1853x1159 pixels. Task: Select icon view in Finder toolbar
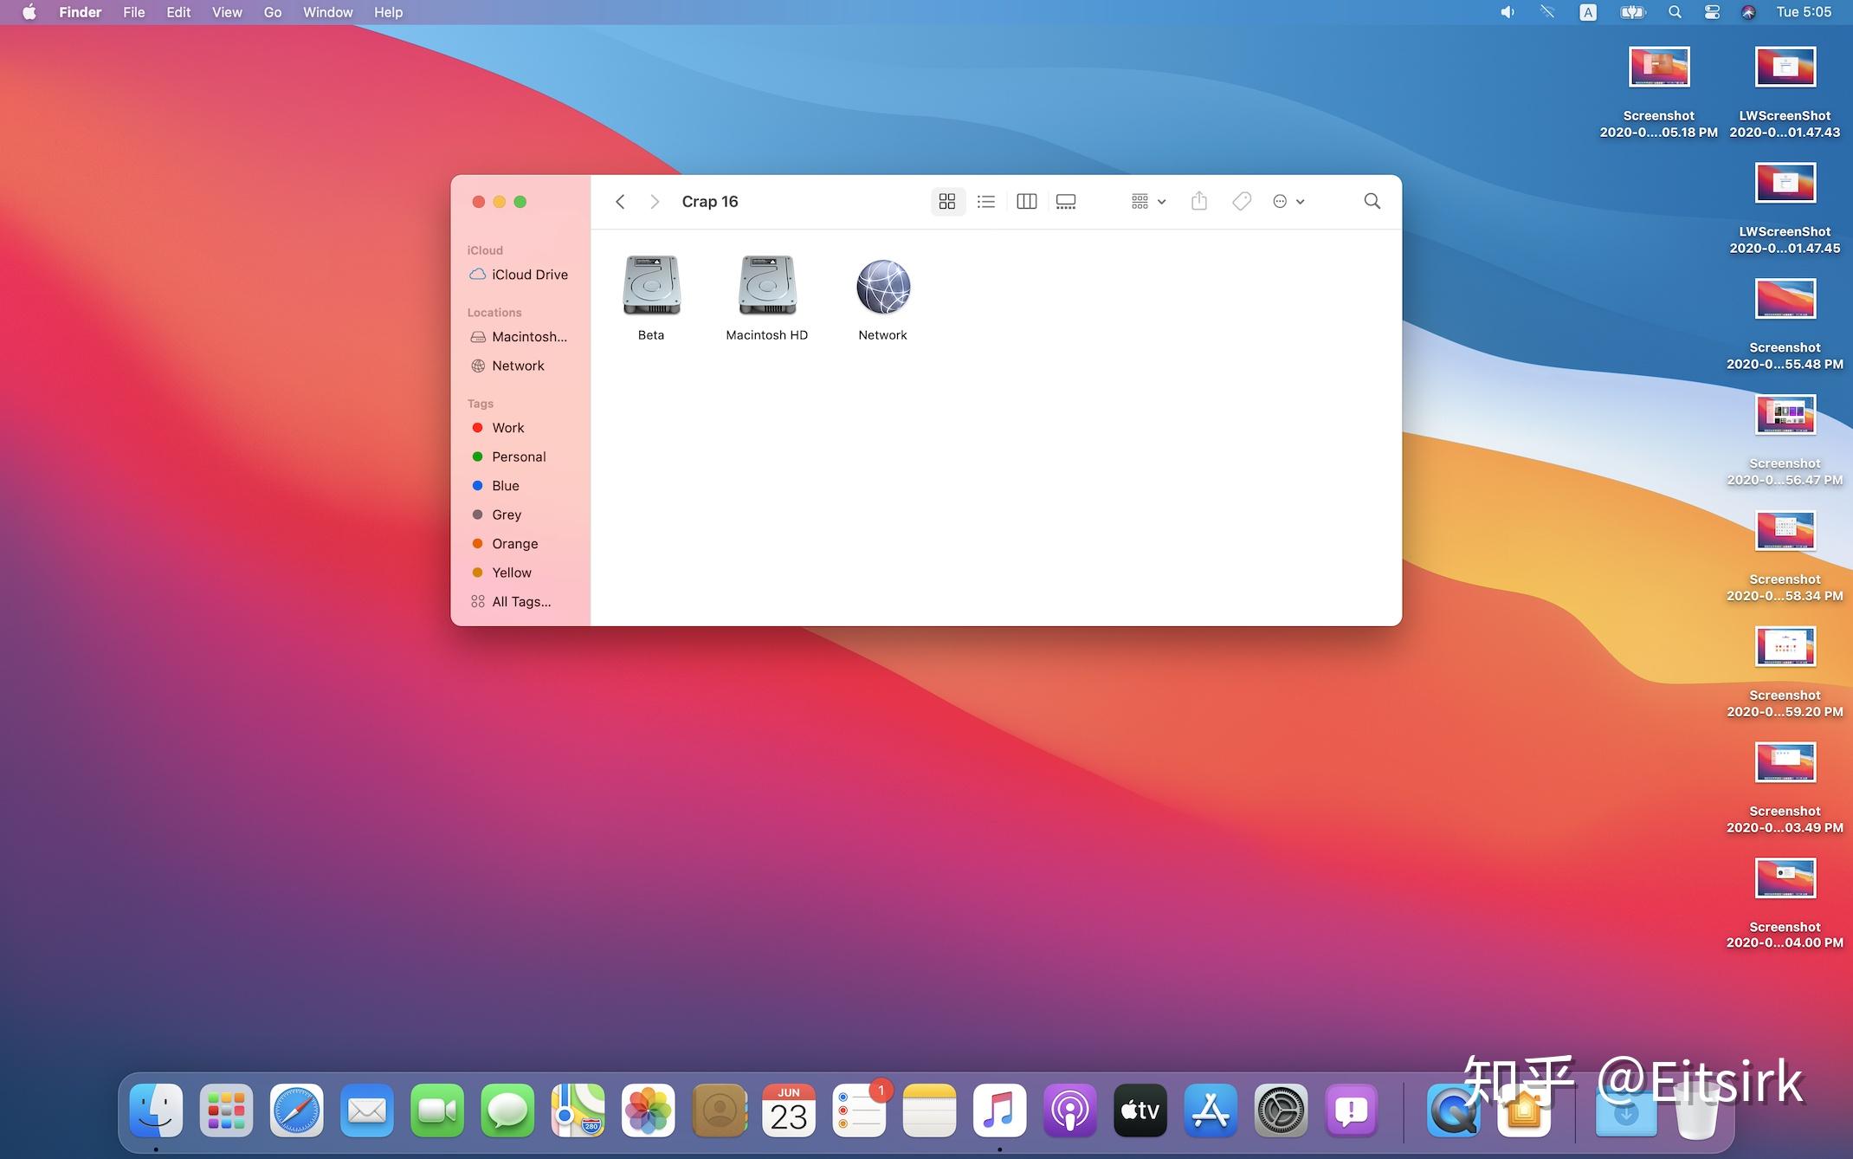[946, 202]
